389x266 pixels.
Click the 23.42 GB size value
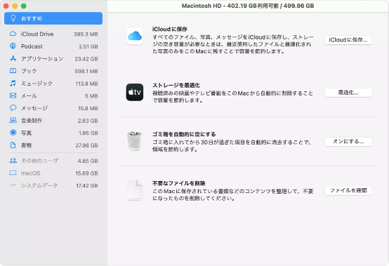pos(86,59)
